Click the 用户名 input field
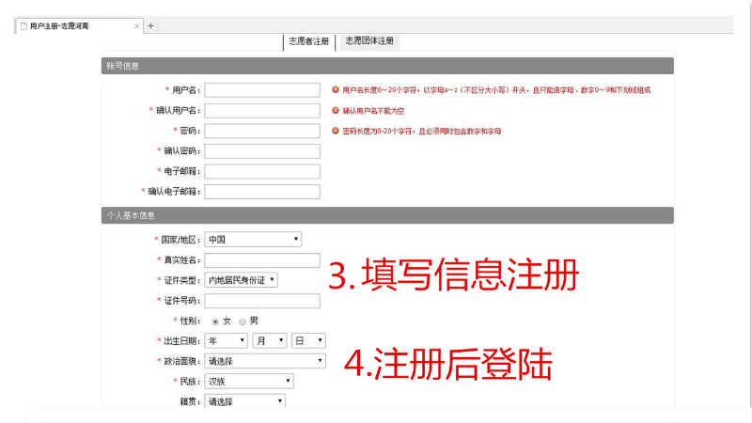Viewport: 752px width, 423px height. [x=262, y=90]
